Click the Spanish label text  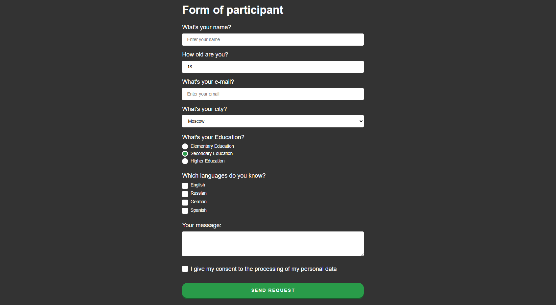[x=198, y=210]
